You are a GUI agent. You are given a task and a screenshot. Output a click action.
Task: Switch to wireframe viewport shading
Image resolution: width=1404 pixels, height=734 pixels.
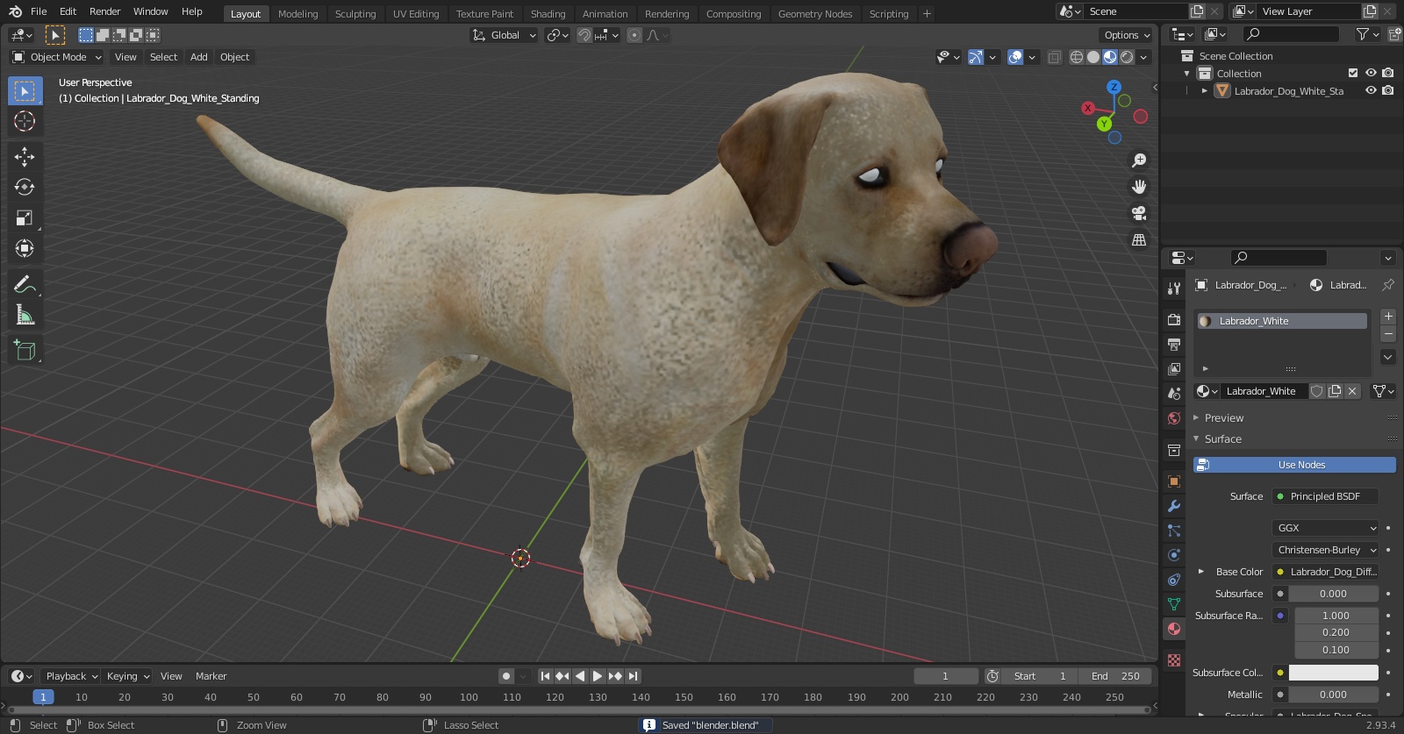coord(1076,57)
